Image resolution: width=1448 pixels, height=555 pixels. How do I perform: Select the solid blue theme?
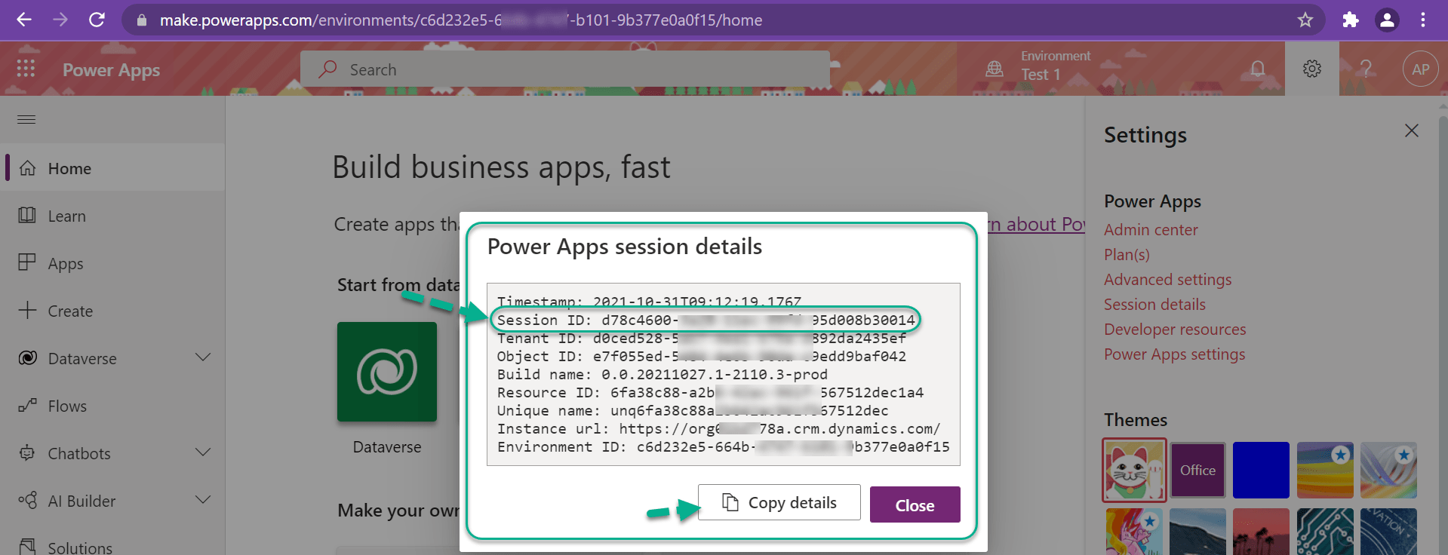tap(1261, 470)
